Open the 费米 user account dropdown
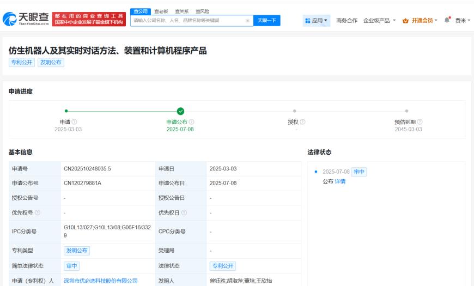Screen dimensions: 474x286 (463, 21)
